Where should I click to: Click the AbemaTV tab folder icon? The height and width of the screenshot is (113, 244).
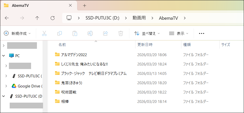point(6,5)
